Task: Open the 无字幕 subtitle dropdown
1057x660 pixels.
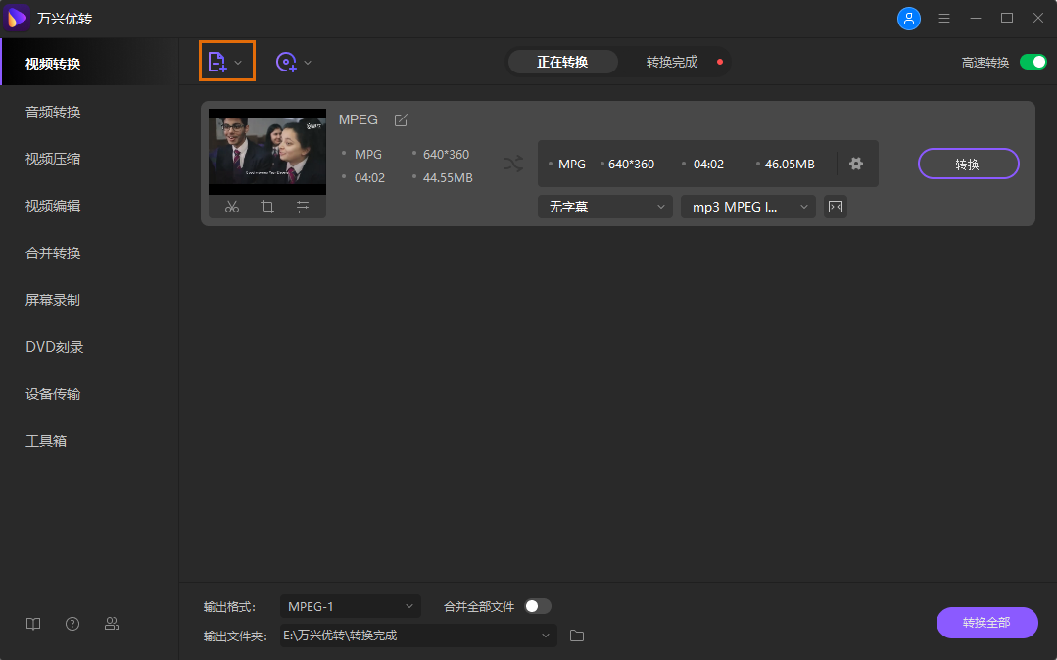Action: coord(604,207)
